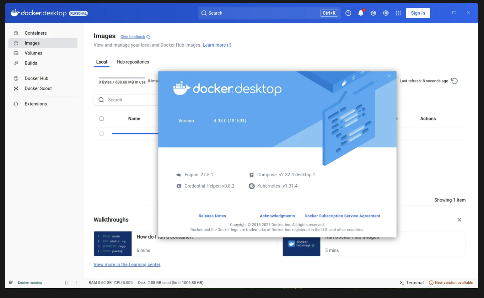
Task: Click New version available notice
Action: tap(451, 283)
